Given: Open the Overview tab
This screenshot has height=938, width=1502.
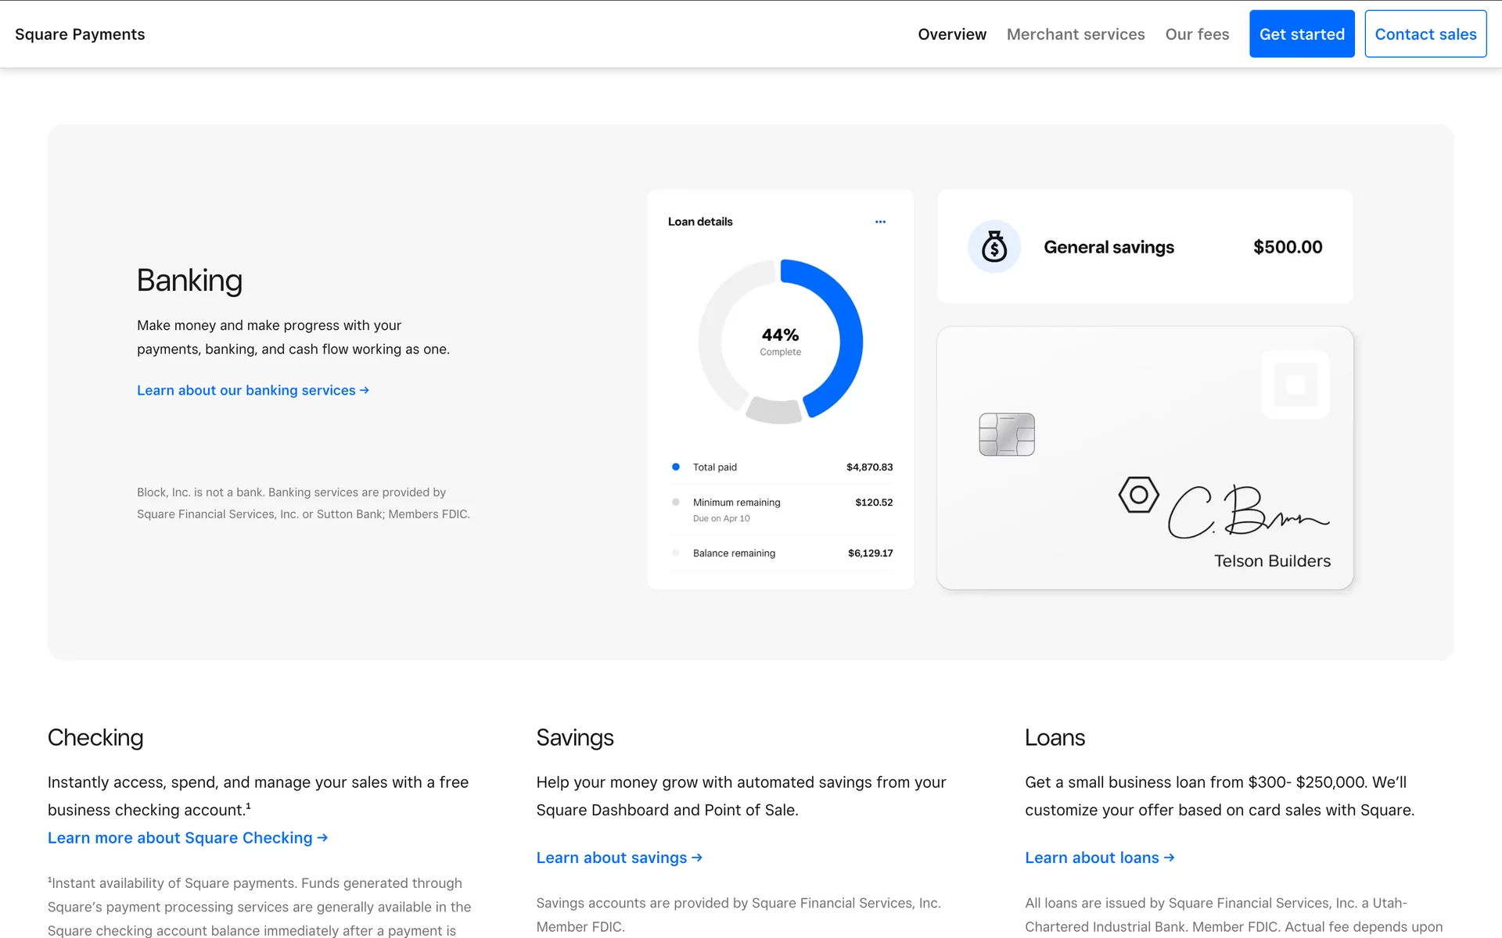Looking at the screenshot, I should click(x=952, y=34).
